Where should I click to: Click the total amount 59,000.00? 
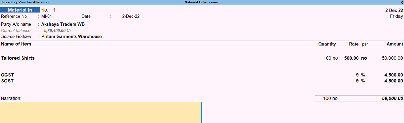(x=392, y=98)
